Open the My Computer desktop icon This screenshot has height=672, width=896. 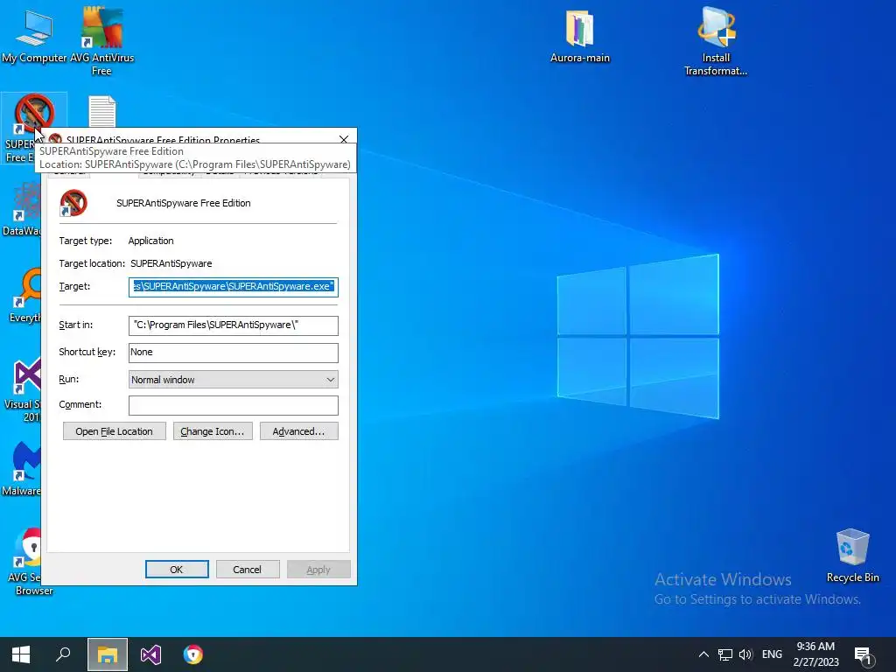pyautogui.click(x=34, y=34)
